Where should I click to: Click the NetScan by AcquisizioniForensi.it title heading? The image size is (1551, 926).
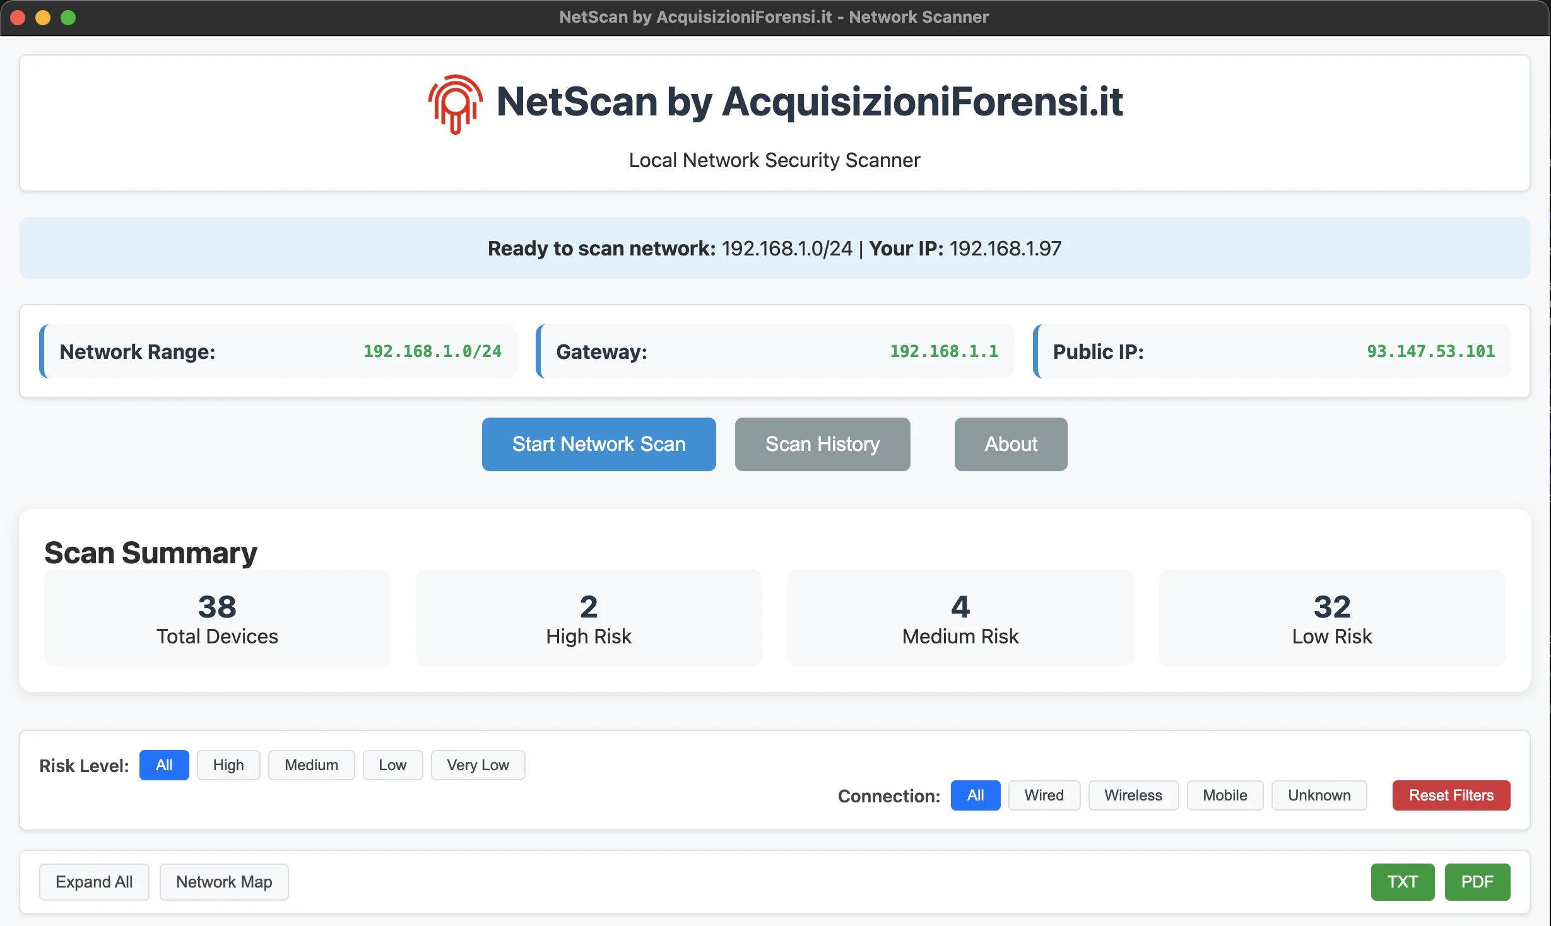coord(810,102)
